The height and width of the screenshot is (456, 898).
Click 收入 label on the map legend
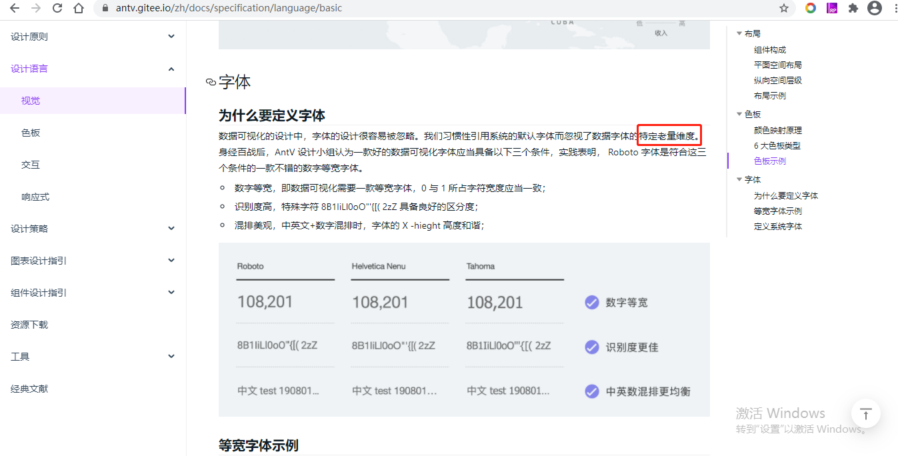[x=661, y=33]
